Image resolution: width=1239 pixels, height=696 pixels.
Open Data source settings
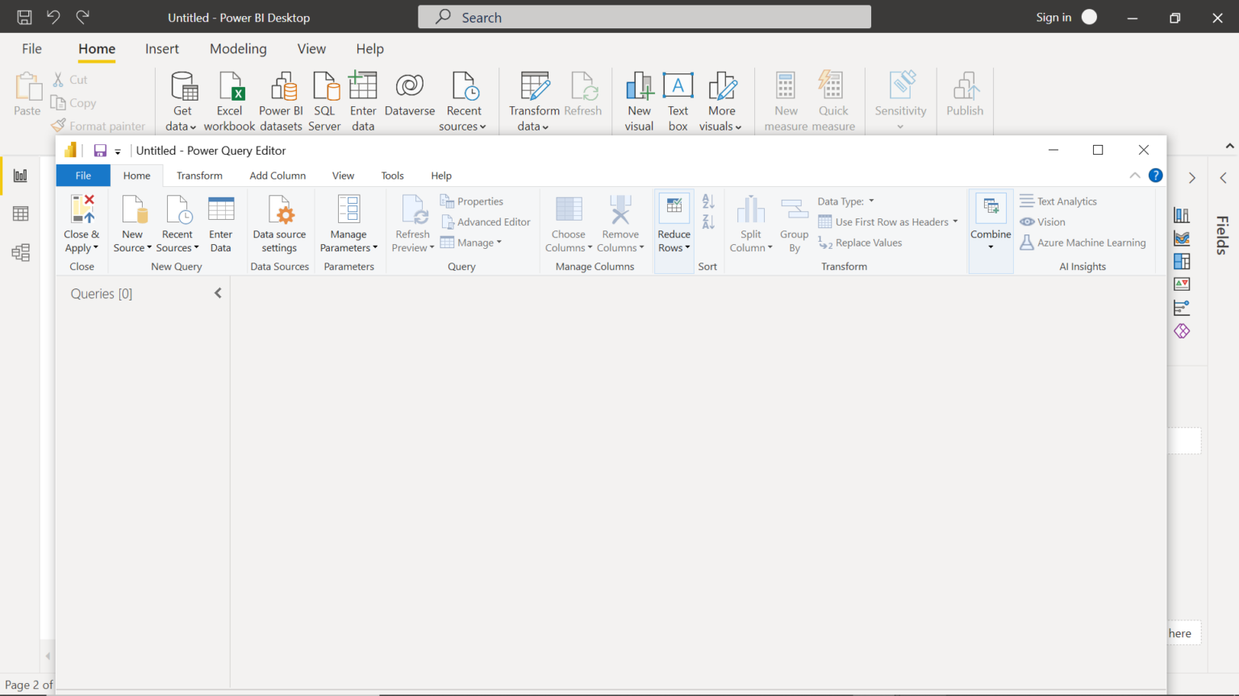279,223
